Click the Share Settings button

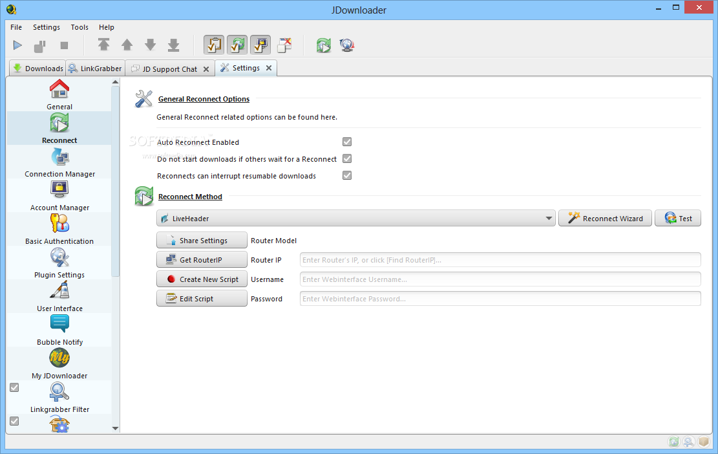coord(202,241)
